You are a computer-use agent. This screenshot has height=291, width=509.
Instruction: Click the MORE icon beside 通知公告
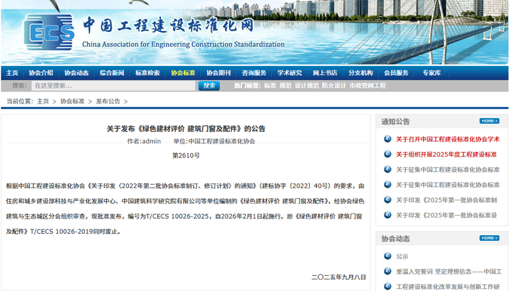coord(489,121)
